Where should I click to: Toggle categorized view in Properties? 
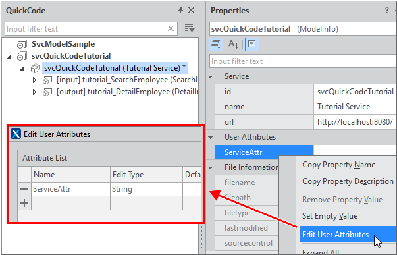point(216,44)
